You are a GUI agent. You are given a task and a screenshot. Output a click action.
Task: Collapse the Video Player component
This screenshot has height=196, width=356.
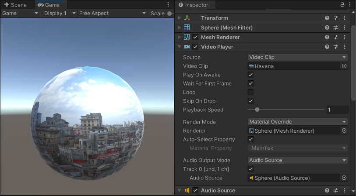179,47
